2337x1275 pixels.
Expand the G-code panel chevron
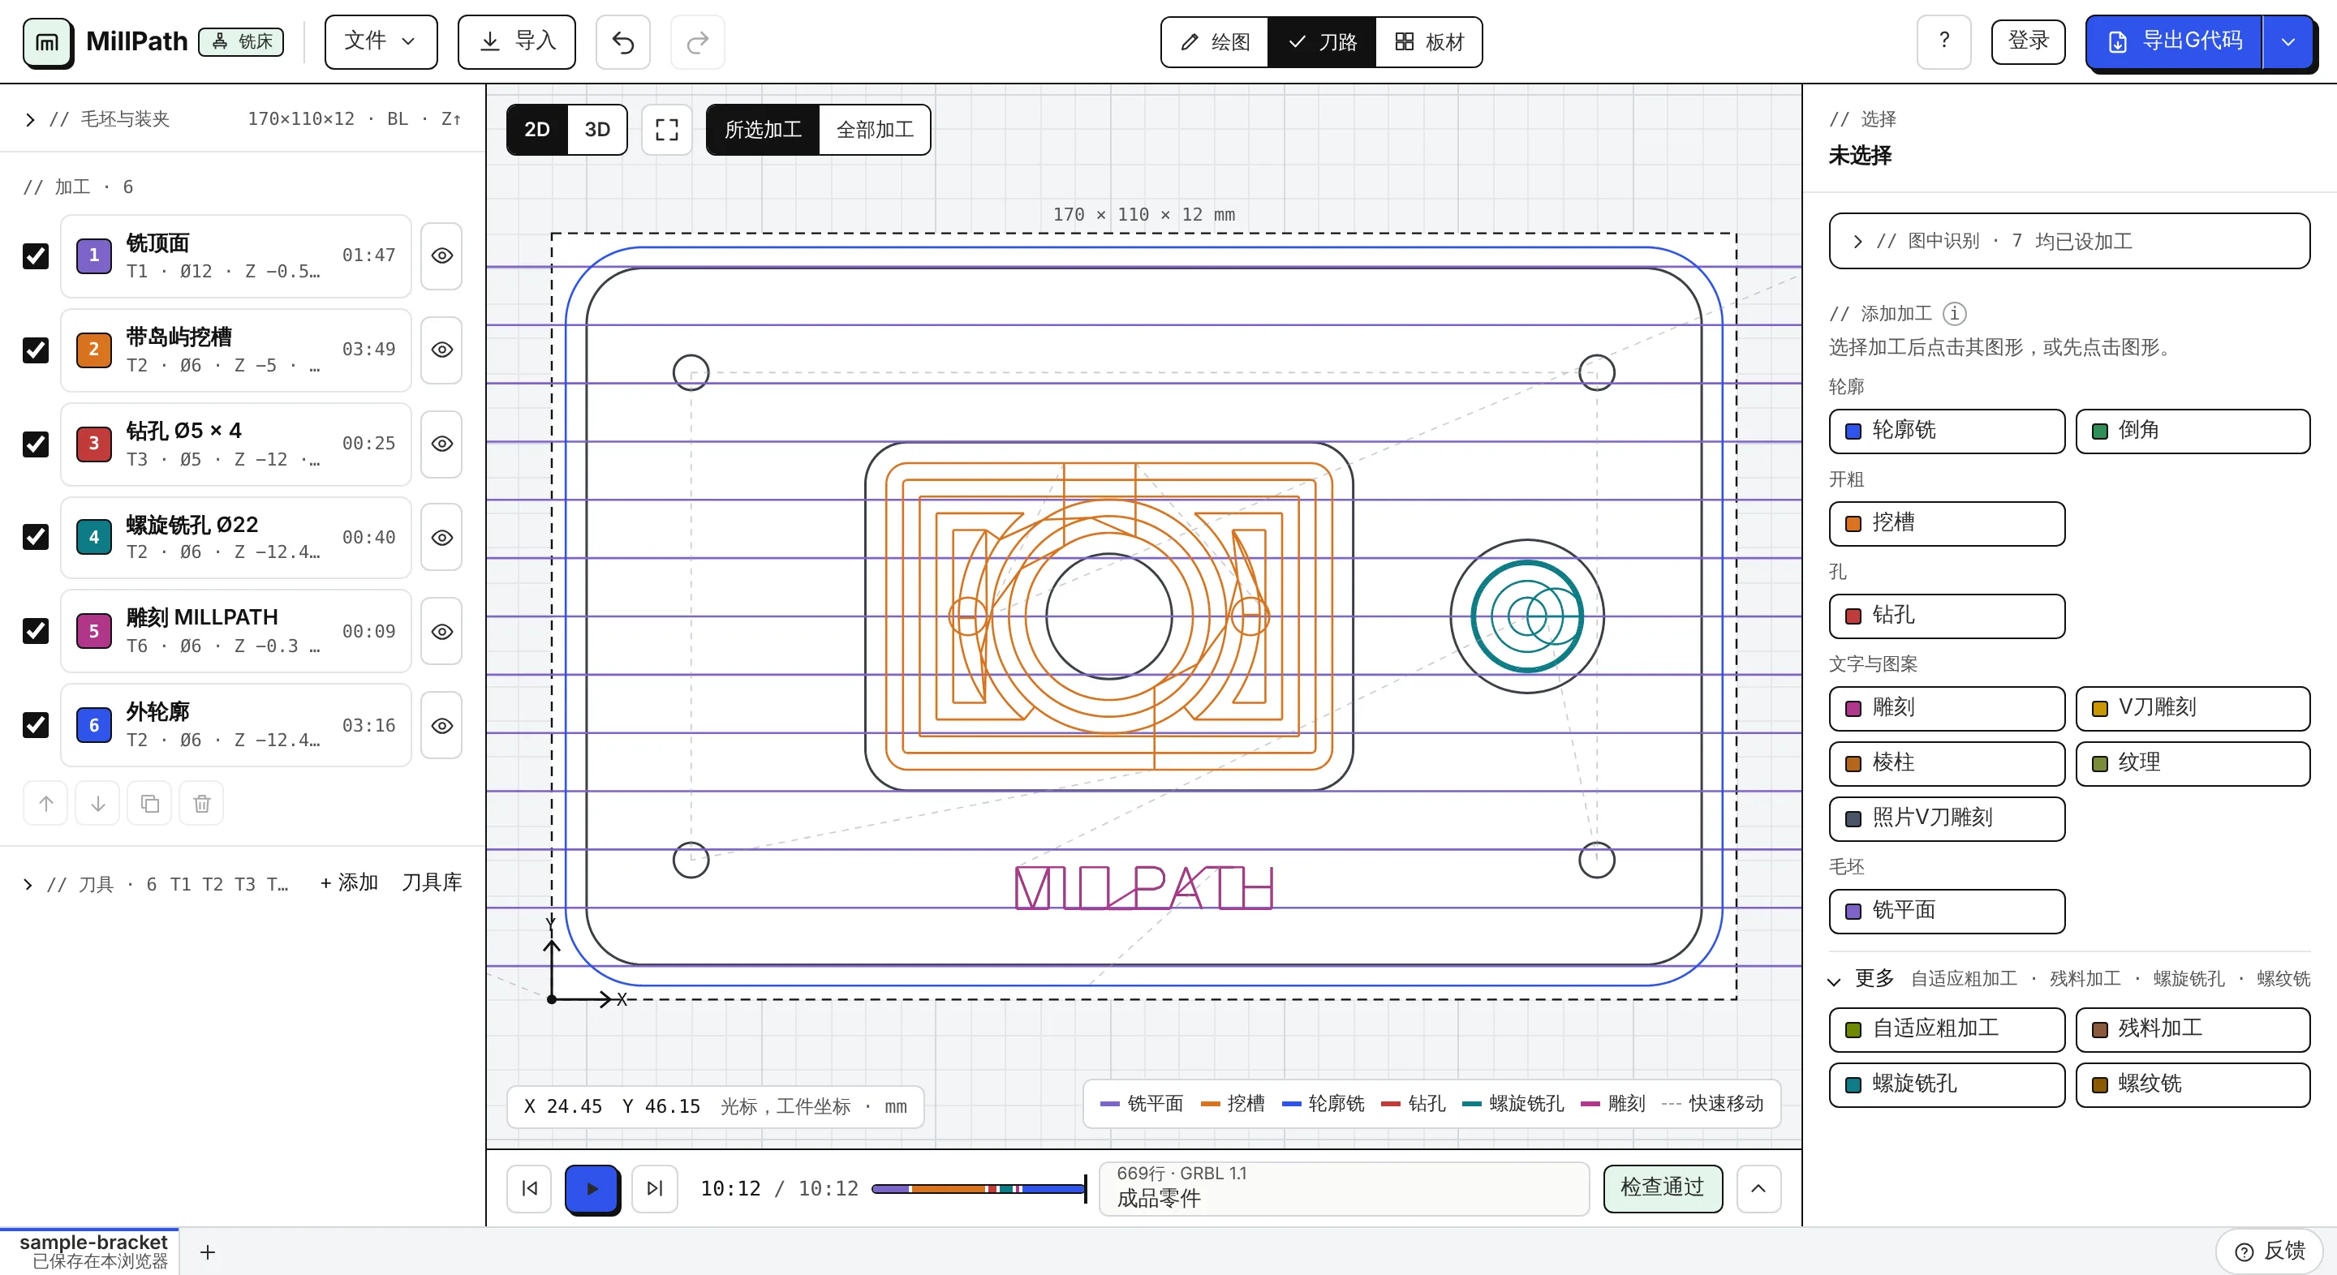click(1758, 1188)
